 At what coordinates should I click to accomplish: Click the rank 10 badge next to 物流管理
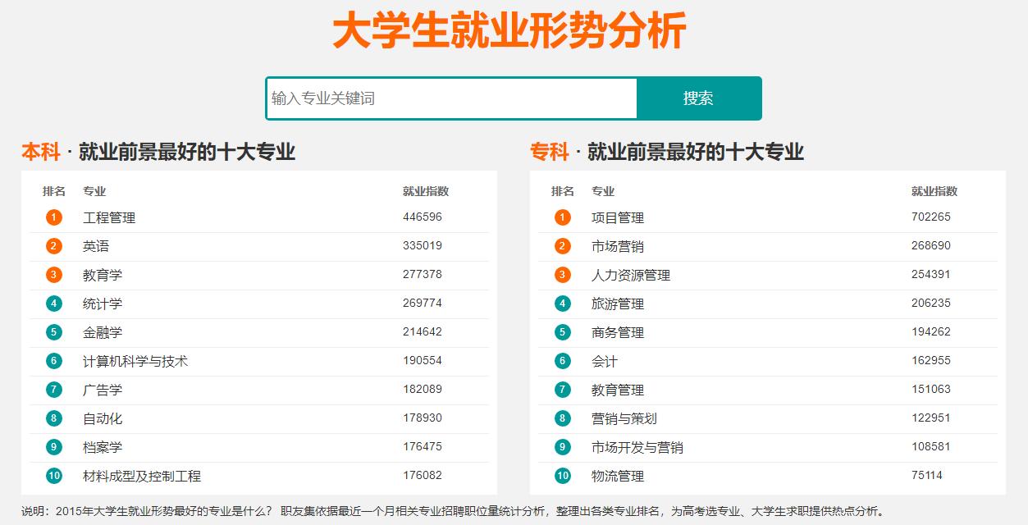click(x=562, y=476)
